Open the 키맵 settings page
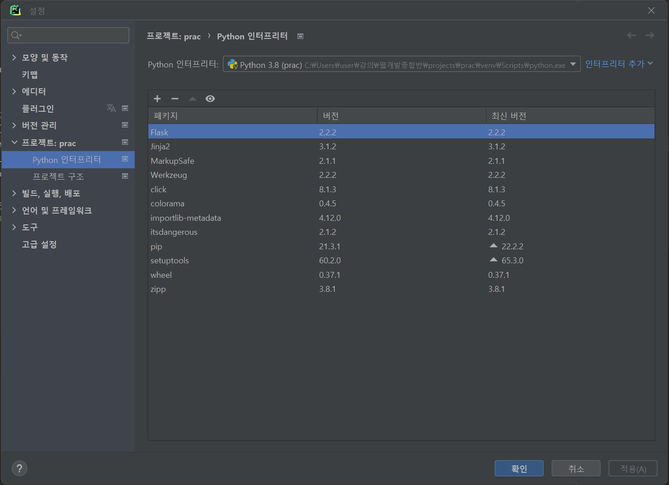This screenshot has width=669, height=485. coord(30,75)
